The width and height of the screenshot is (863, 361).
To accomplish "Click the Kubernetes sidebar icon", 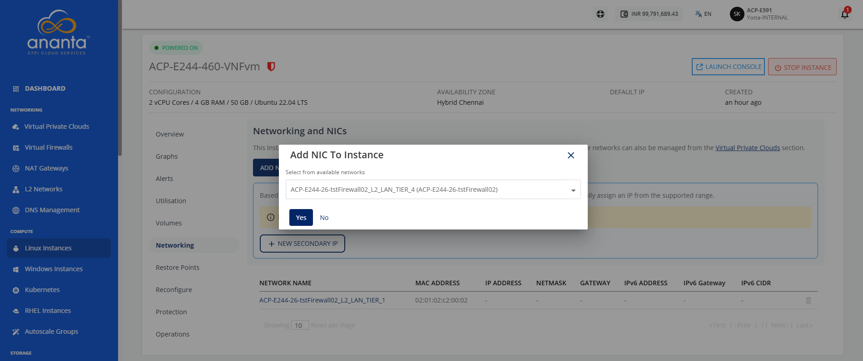I will pos(16,290).
